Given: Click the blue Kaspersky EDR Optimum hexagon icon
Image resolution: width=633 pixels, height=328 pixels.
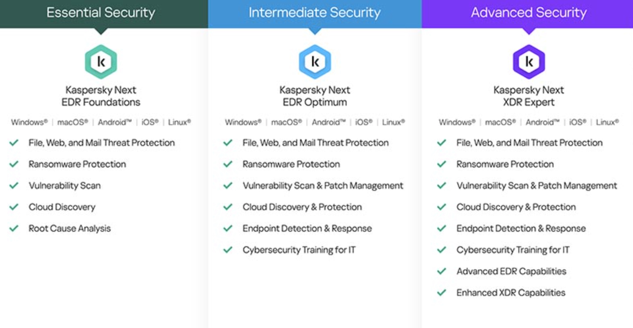Looking at the screenshot, I should click(315, 62).
